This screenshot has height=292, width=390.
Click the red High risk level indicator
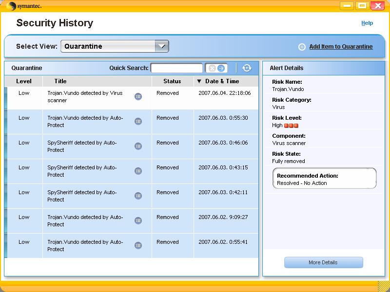[291, 126]
